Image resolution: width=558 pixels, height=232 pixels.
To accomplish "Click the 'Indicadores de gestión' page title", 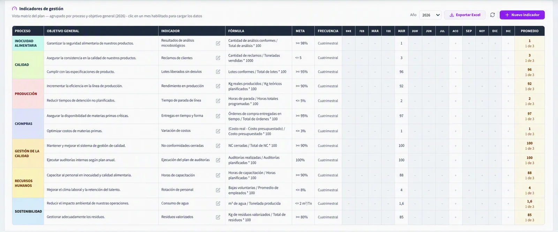I will [x=41, y=9].
